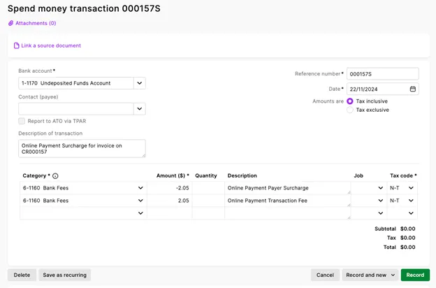Click the Save as recurring button

pos(64,275)
